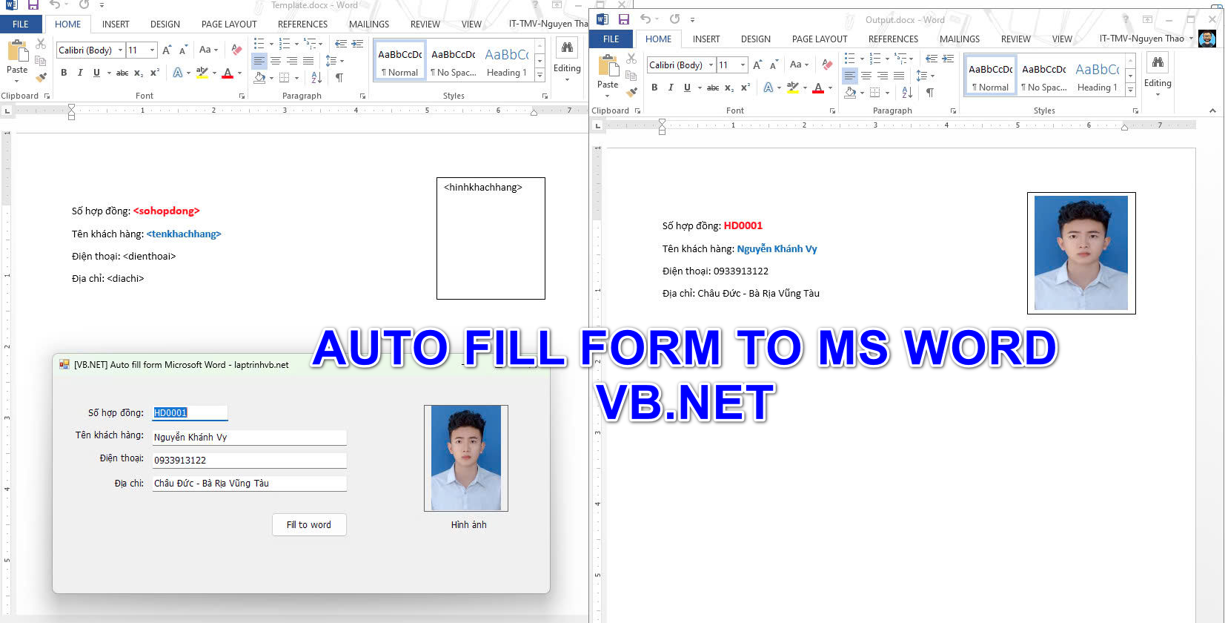Image resolution: width=1225 pixels, height=623 pixels.
Task: Click Format Painter in Template window
Action: coord(41,76)
